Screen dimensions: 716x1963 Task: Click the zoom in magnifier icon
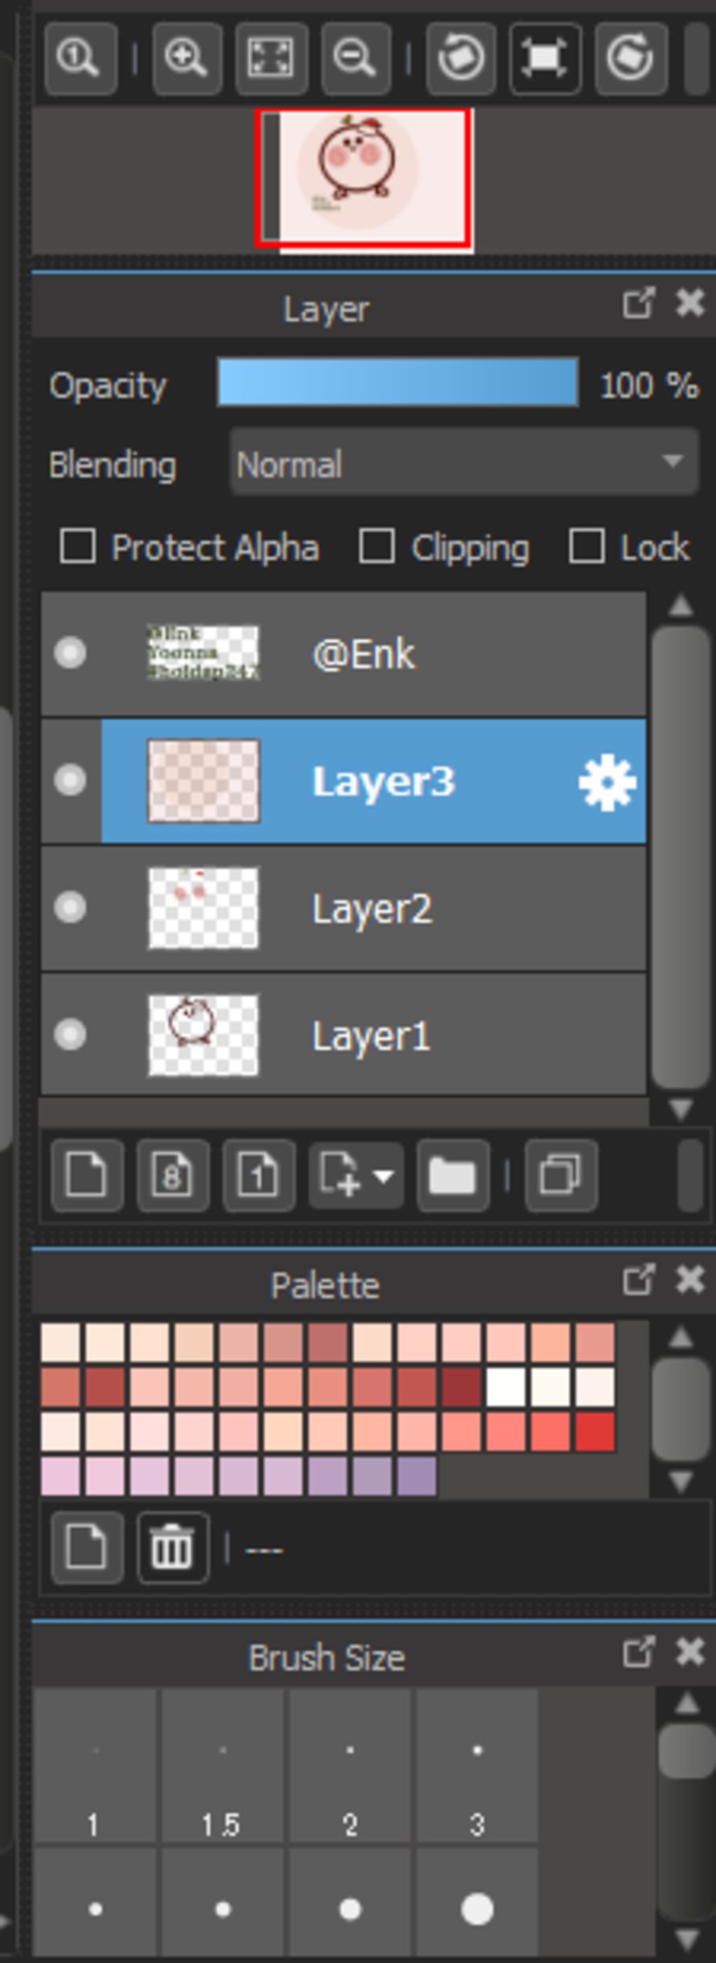click(187, 58)
